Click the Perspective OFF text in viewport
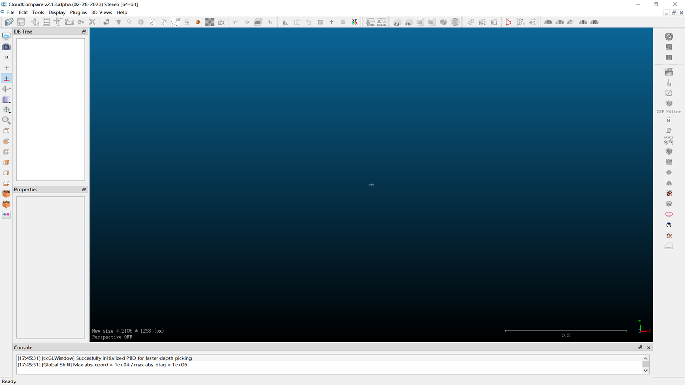 tap(112, 337)
